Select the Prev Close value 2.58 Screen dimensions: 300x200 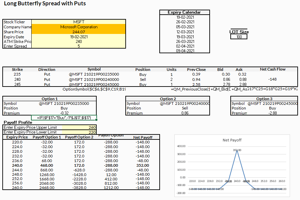coord(196,85)
